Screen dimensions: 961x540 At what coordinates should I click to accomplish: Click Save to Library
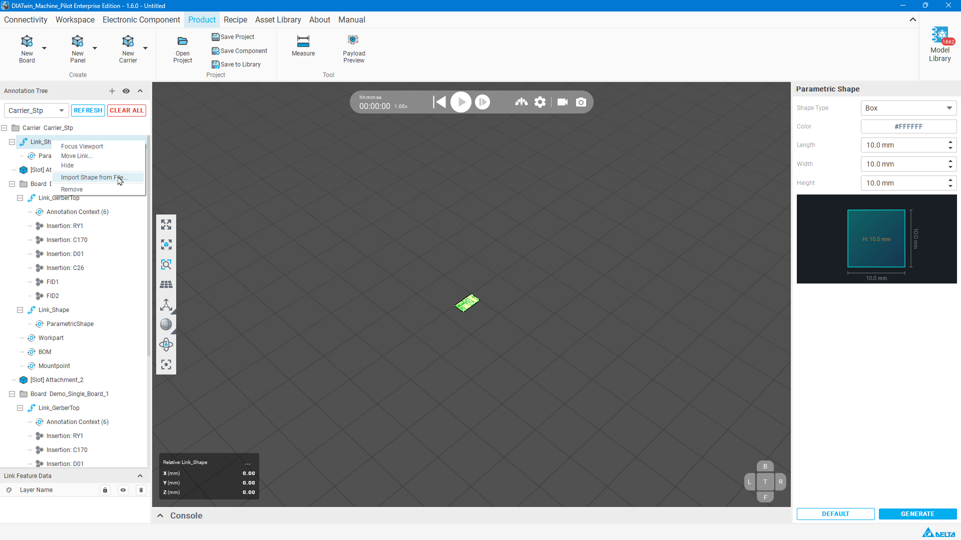[236, 64]
